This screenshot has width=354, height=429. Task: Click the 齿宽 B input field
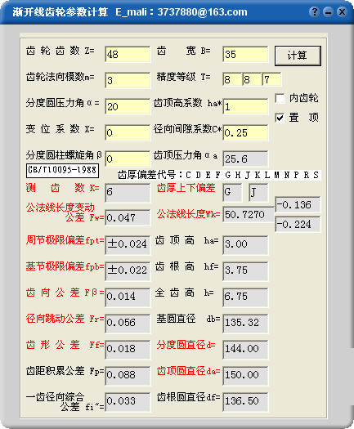click(x=245, y=54)
